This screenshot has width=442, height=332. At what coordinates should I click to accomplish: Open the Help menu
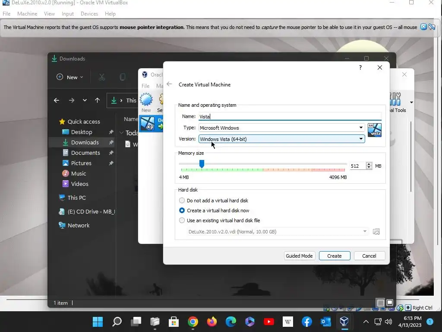click(x=110, y=13)
